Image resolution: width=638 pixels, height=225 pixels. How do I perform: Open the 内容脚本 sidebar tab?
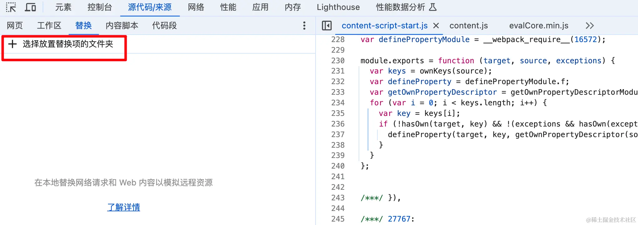point(122,26)
